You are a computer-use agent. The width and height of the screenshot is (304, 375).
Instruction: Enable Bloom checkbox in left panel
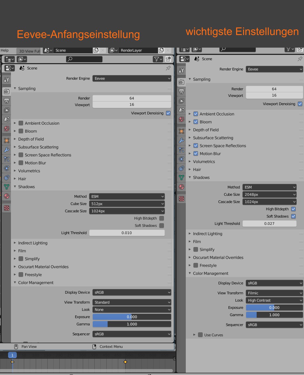(x=21, y=131)
